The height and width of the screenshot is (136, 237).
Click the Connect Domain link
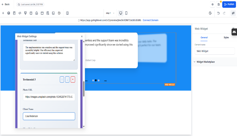pos(150,20)
